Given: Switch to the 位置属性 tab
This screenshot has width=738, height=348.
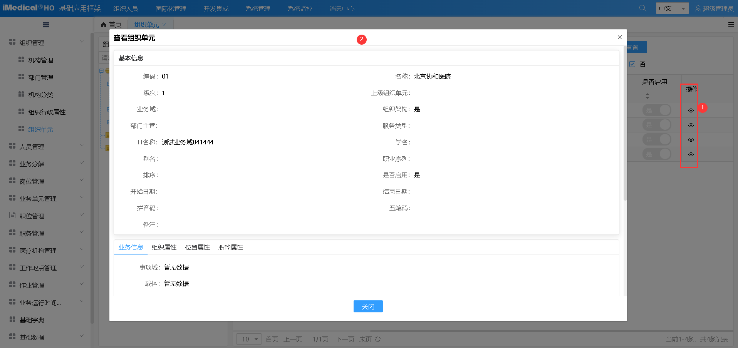Looking at the screenshot, I should pyautogui.click(x=197, y=247).
